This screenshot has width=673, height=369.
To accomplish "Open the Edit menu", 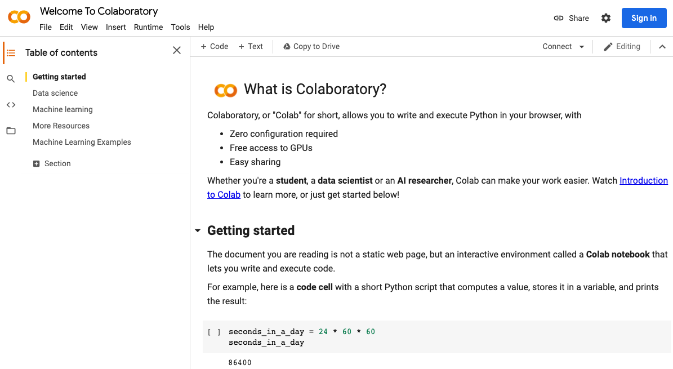I will [66, 27].
